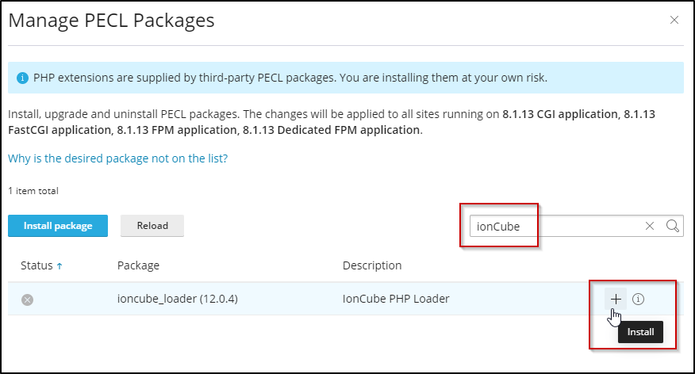Focus the search field containing ionCube

click(555, 226)
